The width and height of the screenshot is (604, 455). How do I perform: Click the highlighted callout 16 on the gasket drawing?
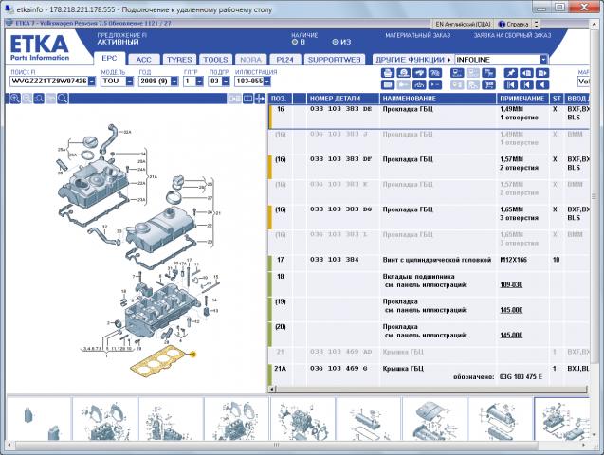pos(193,355)
